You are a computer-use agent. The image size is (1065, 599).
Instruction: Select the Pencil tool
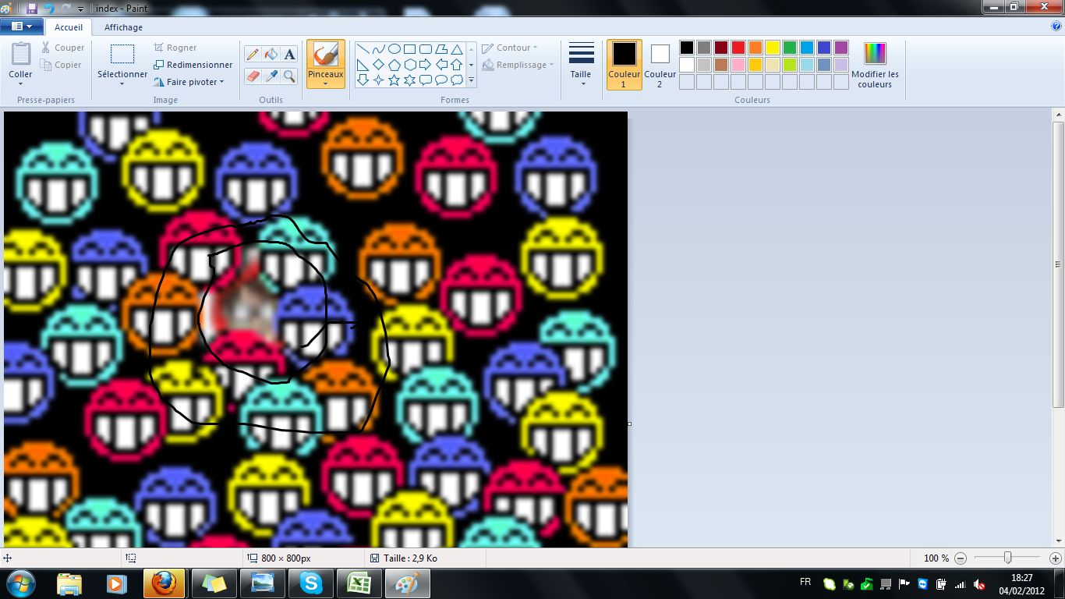pyautogui.click(x=253, y=55)
